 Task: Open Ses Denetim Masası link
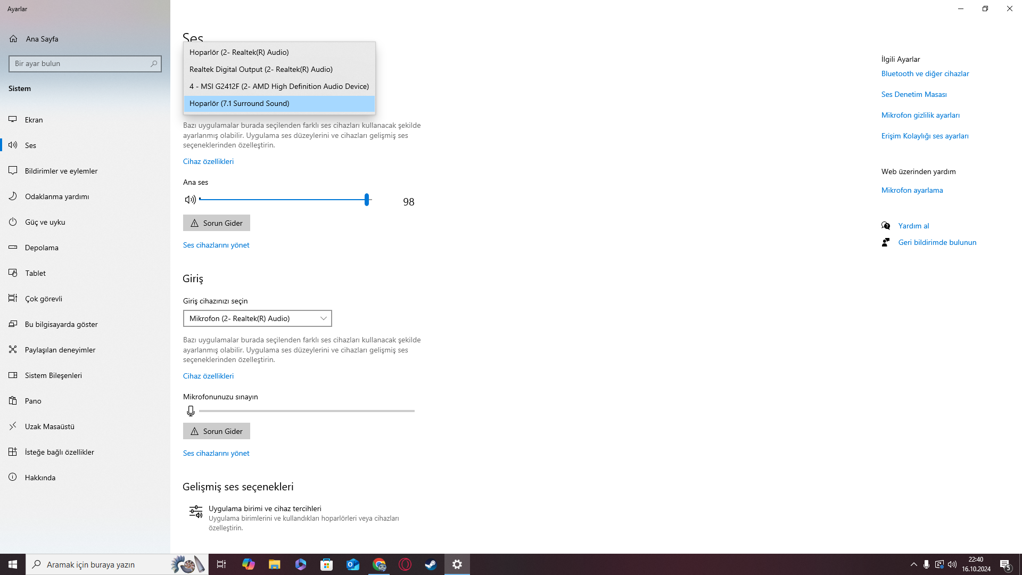coord(914,94)
